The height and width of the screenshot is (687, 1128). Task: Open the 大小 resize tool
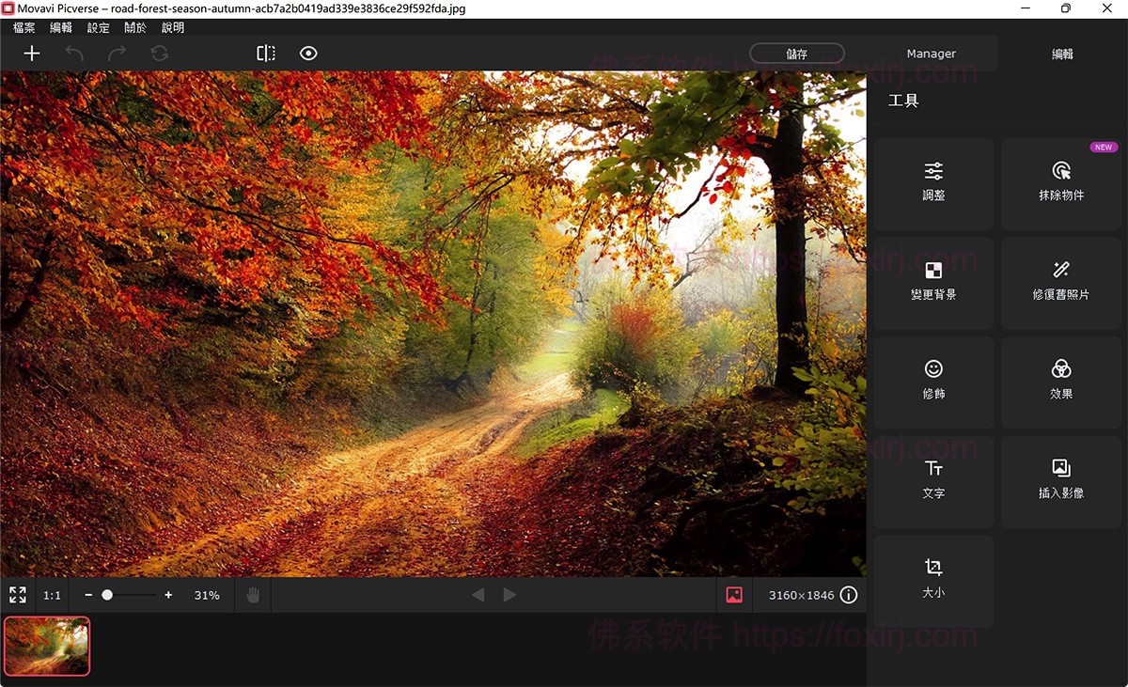[x=932, y=580]
